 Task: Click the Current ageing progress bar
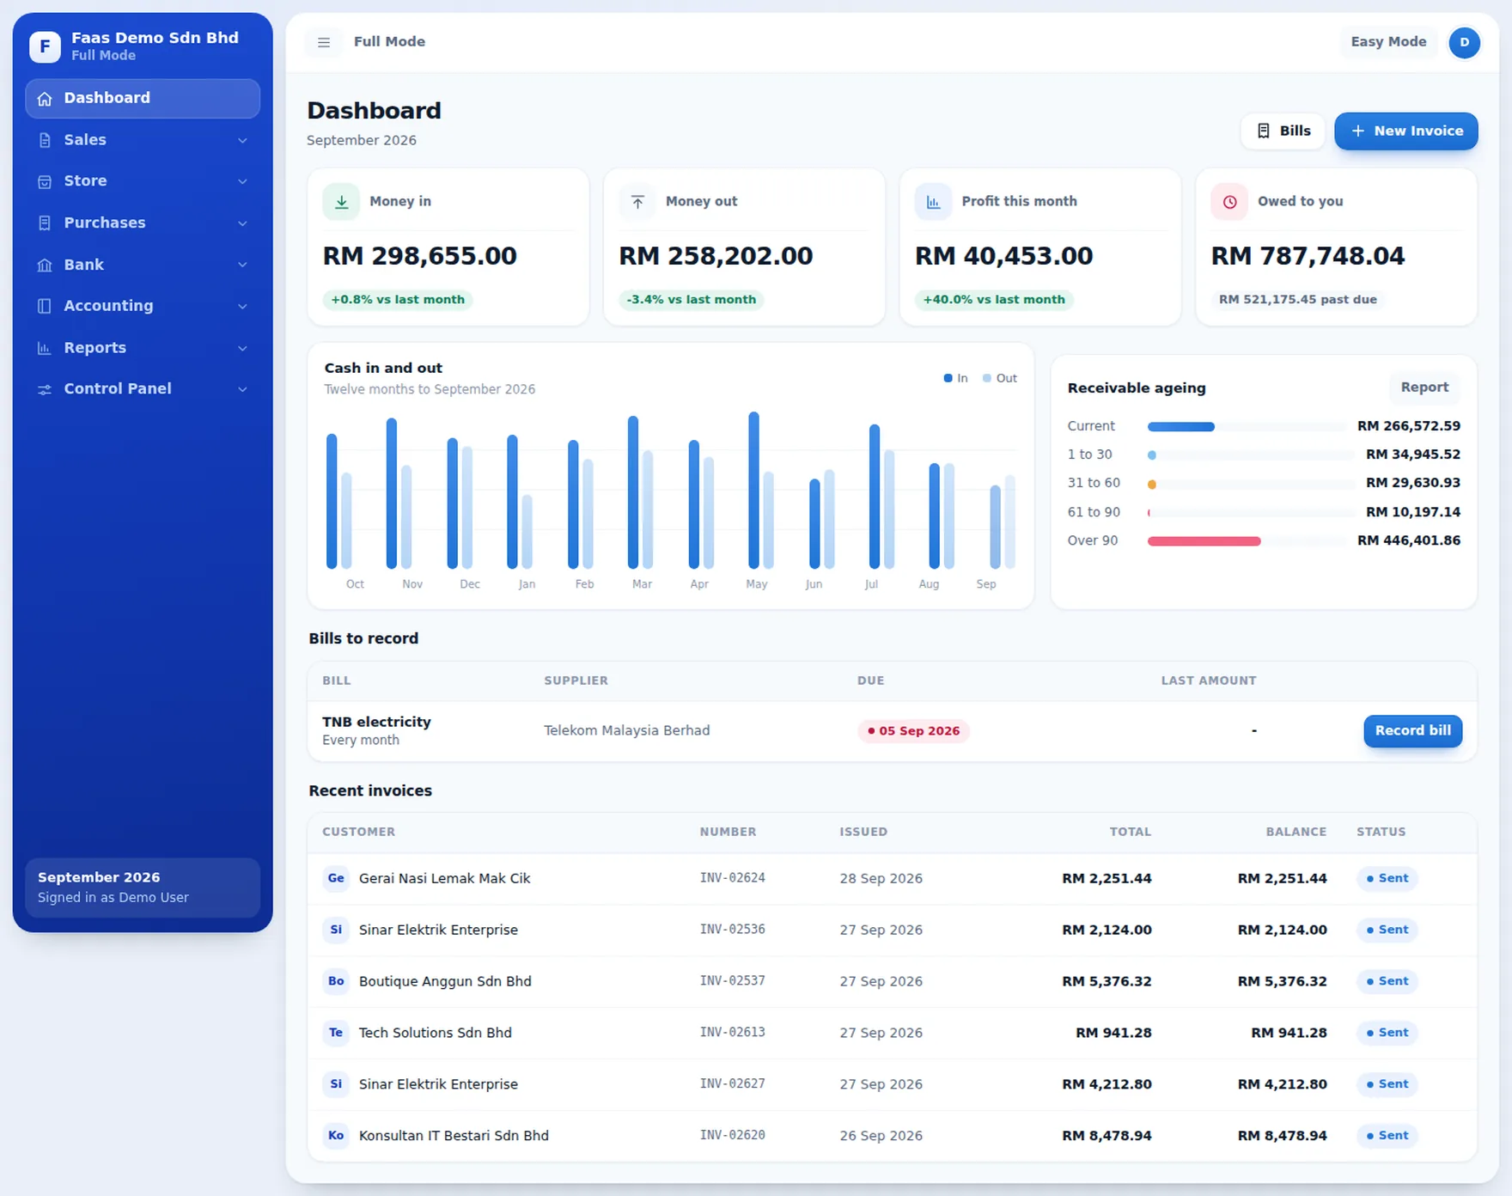[1247, 427]
